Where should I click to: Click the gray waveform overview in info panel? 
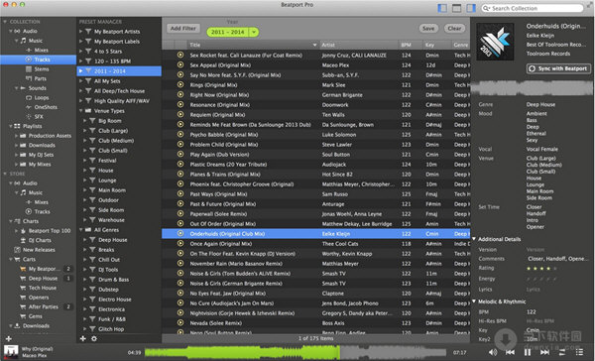(532, 88)
